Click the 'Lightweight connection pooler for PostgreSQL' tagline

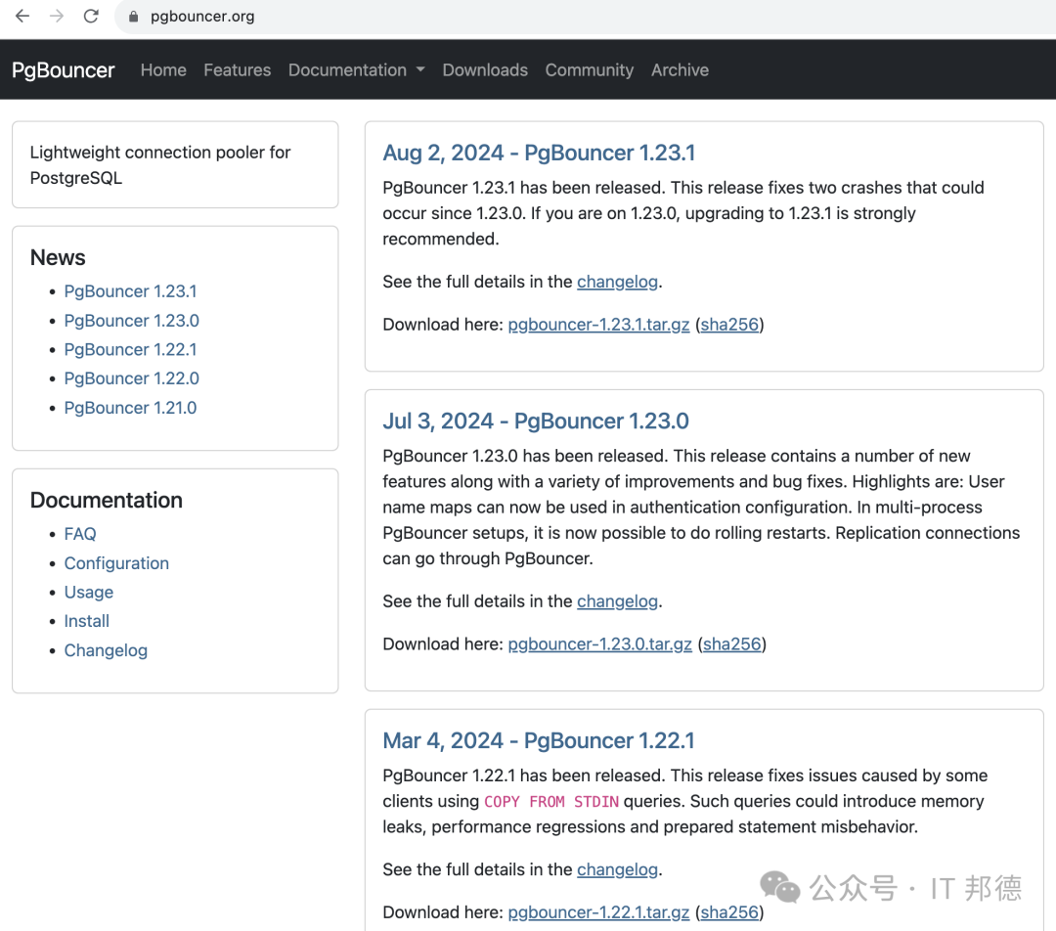[x=160, y=165]
